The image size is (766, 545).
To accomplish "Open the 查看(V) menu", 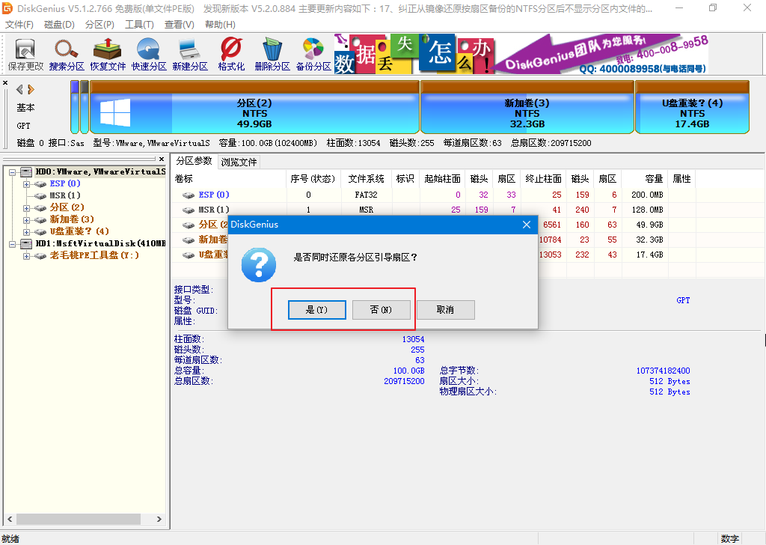I will (x=179, y=25).
